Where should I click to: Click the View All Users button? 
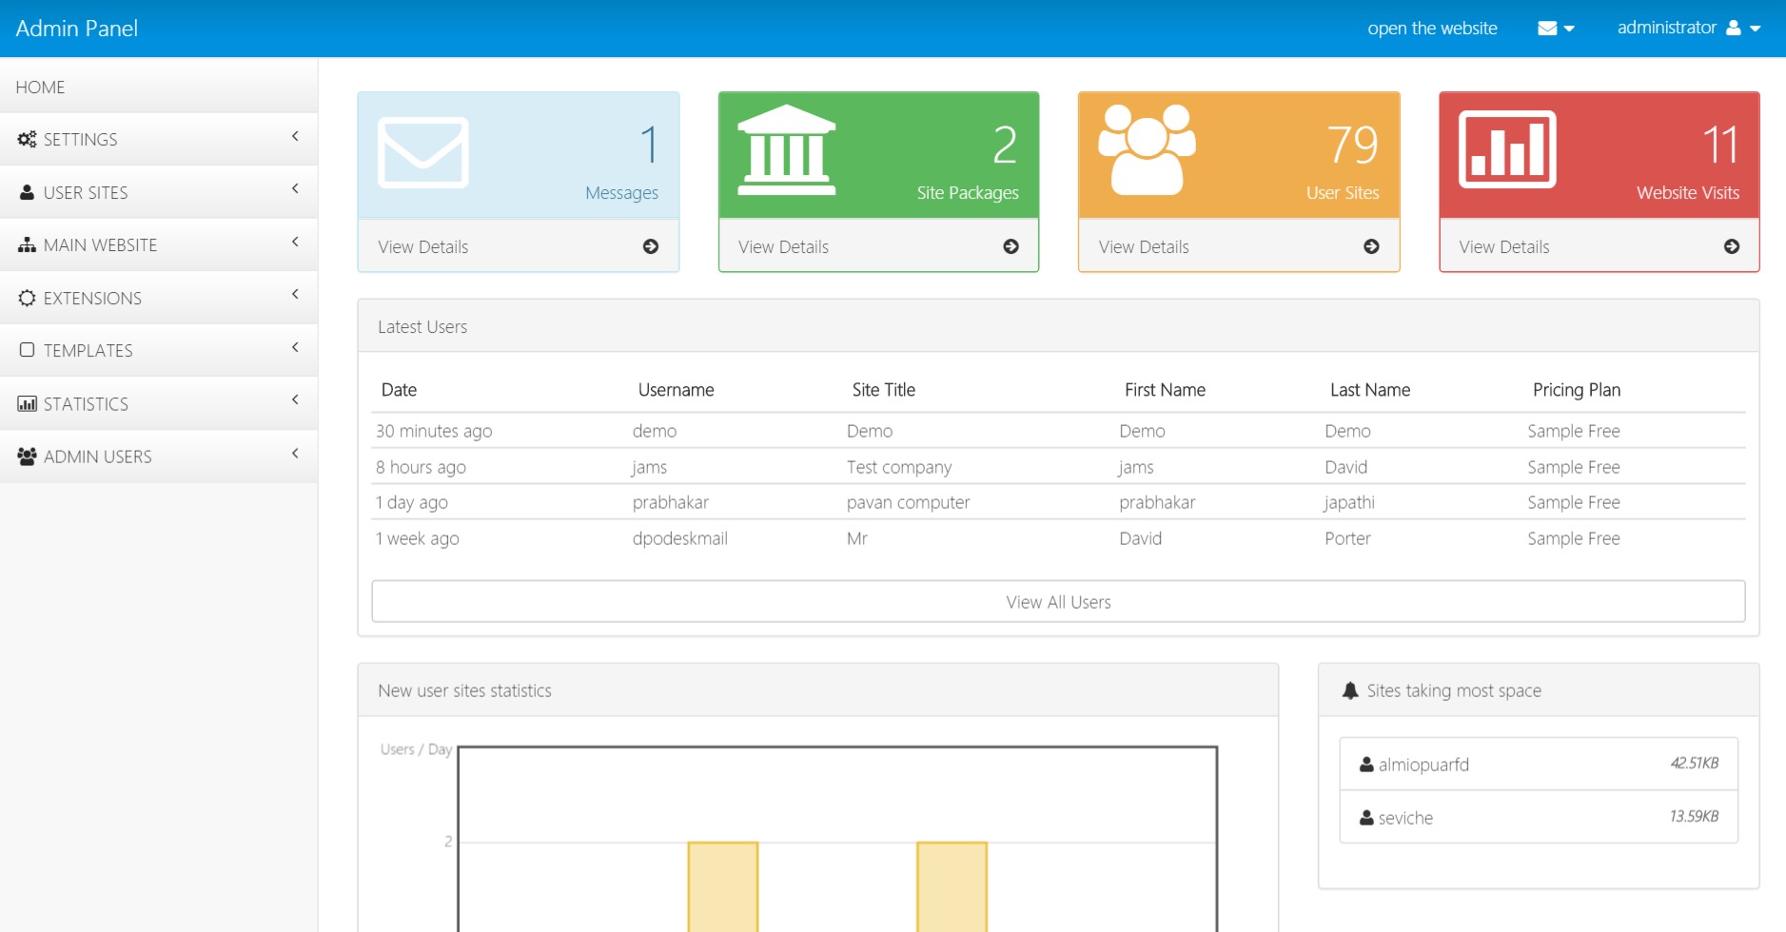pos(1058,601)
